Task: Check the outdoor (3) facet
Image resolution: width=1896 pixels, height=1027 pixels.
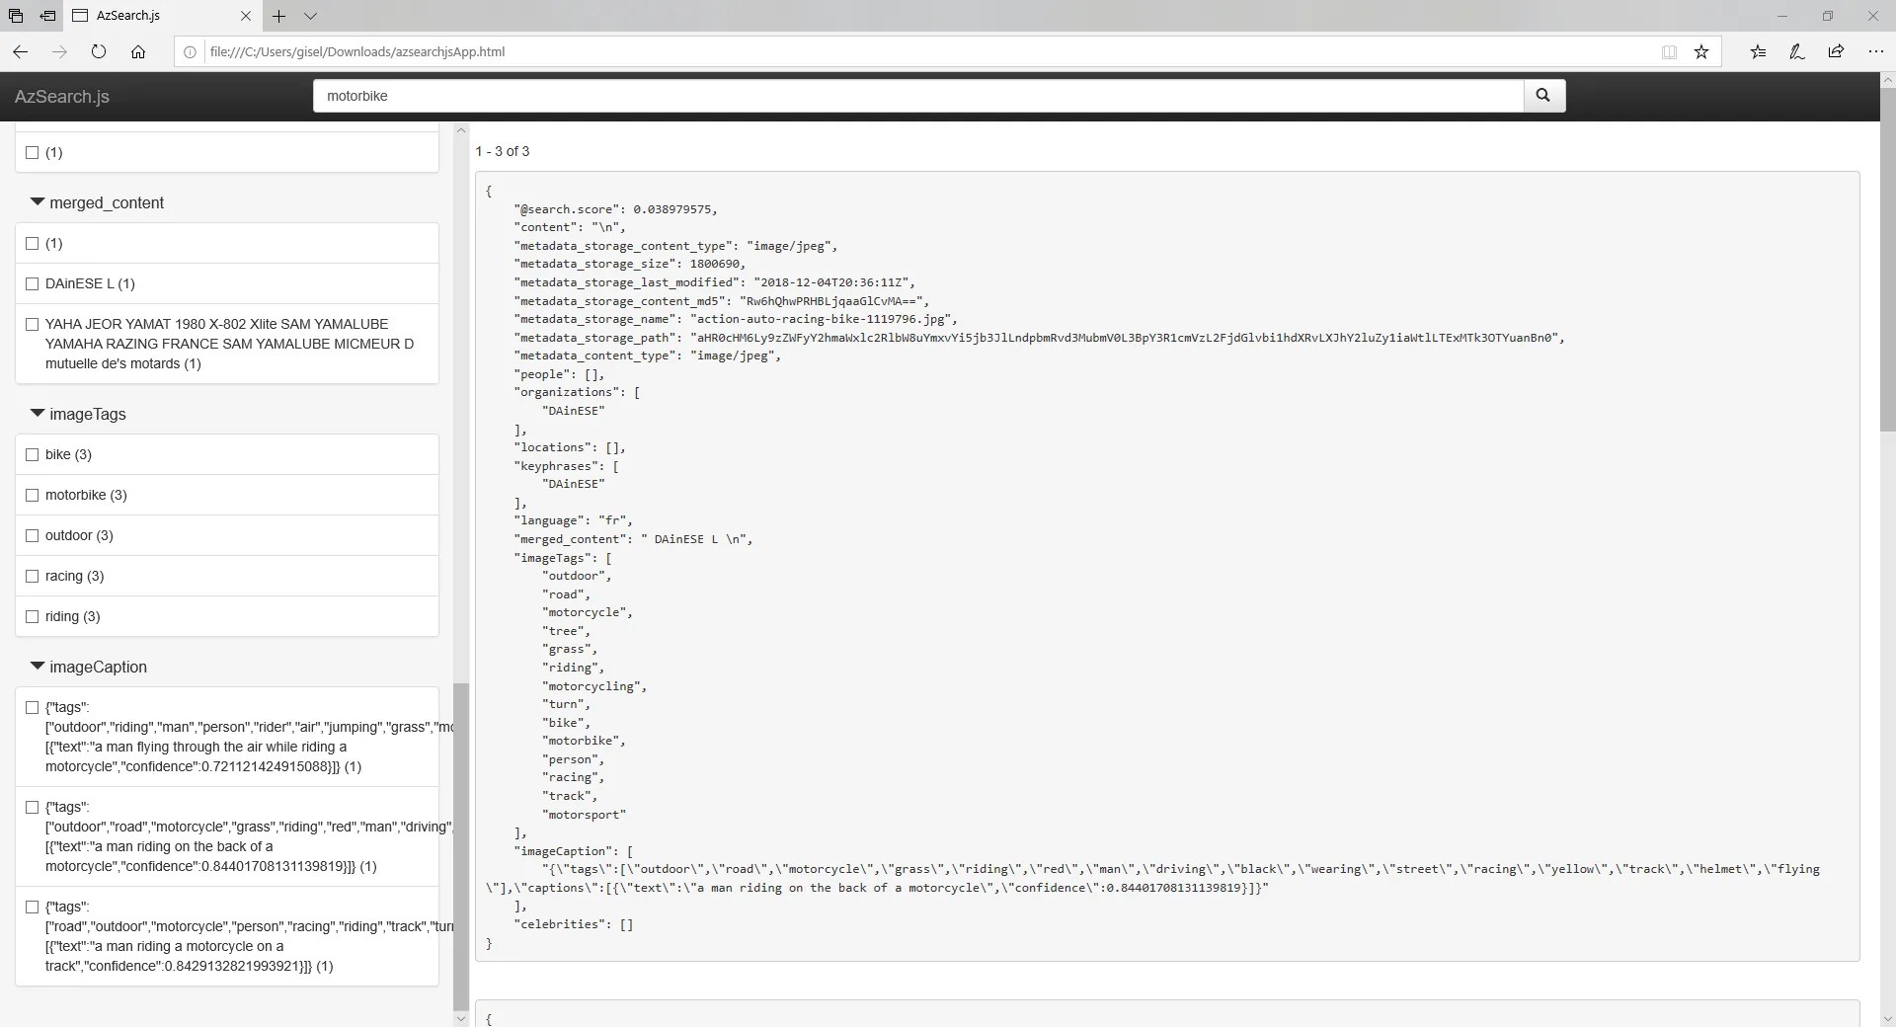Action: pyautogui.click(x=32, y=536)
